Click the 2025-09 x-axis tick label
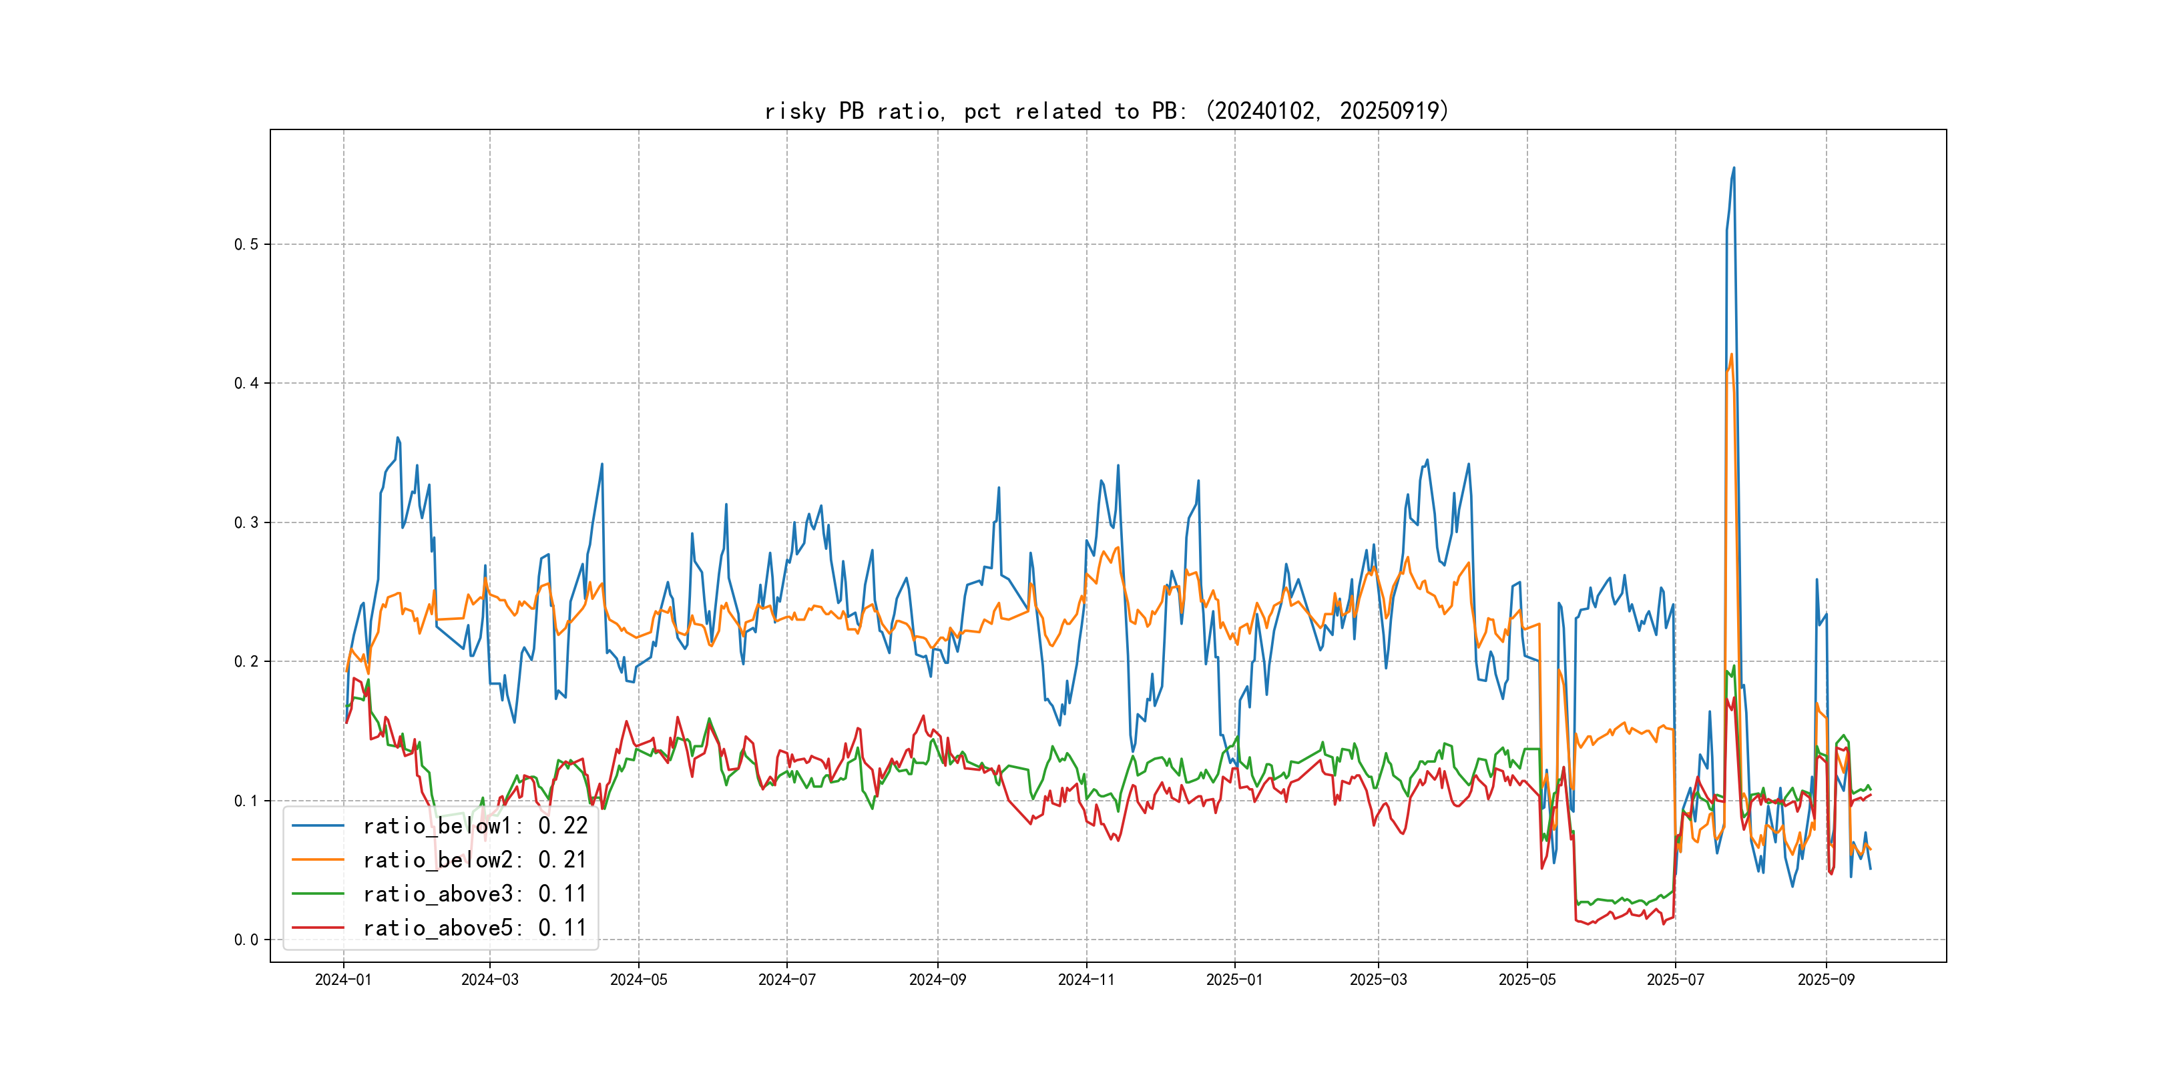 pyautogui.click(x=1825, y=980)
